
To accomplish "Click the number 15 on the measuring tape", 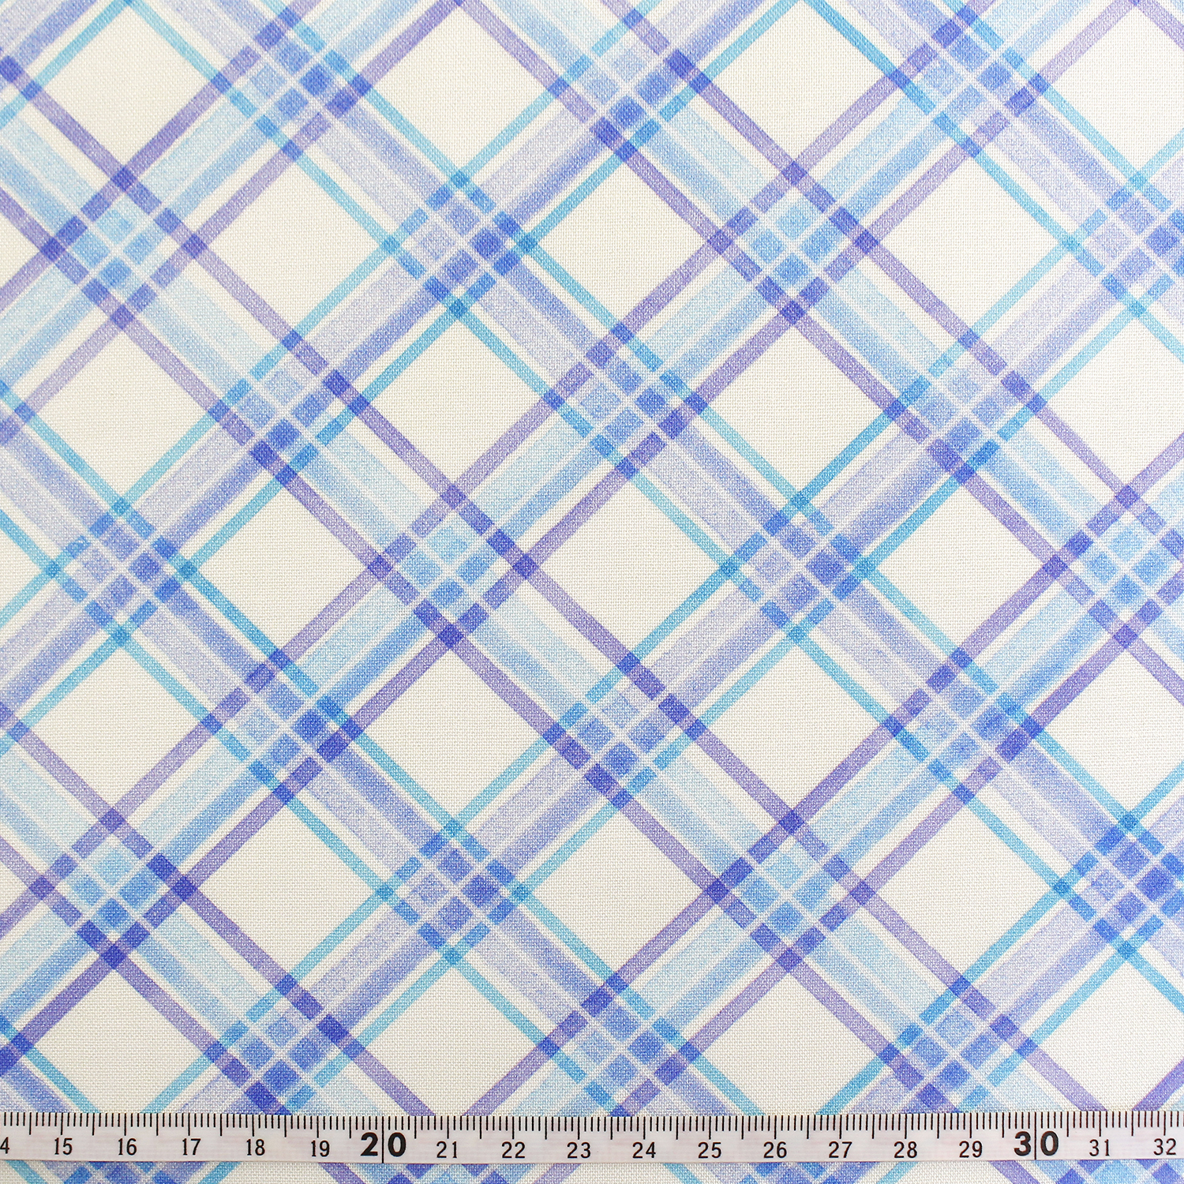I will pos(62,1146).
